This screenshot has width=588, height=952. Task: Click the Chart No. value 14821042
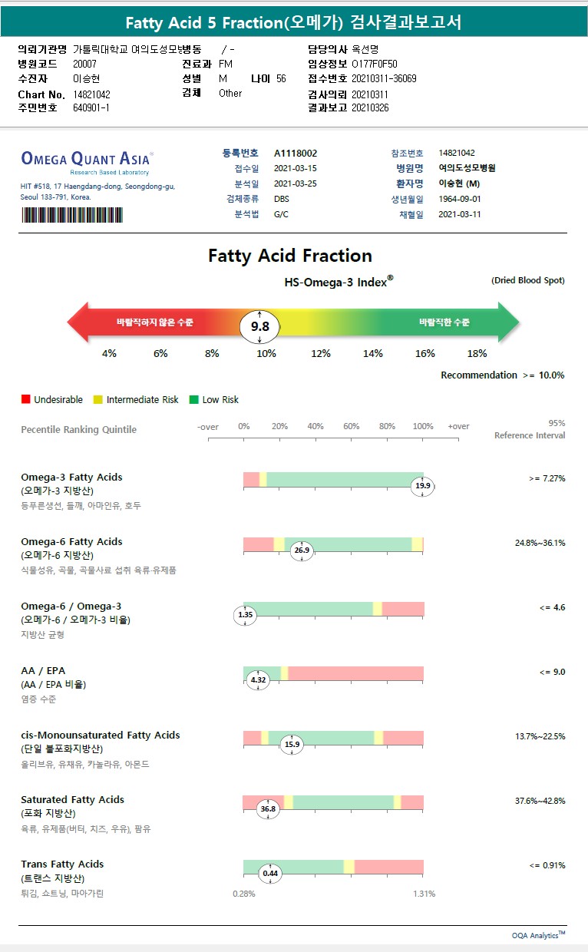click(x=92, y=94)
